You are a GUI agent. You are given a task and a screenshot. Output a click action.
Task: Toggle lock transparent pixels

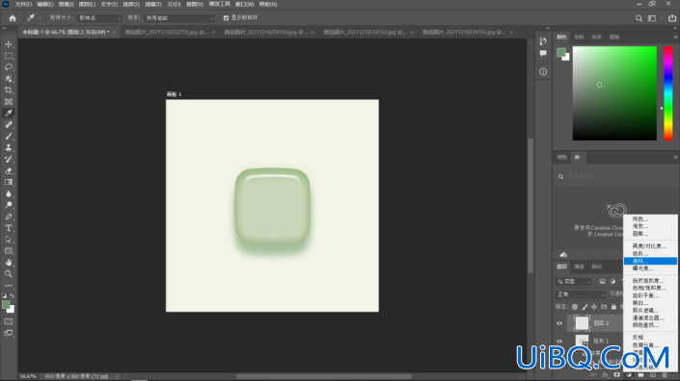575,307
